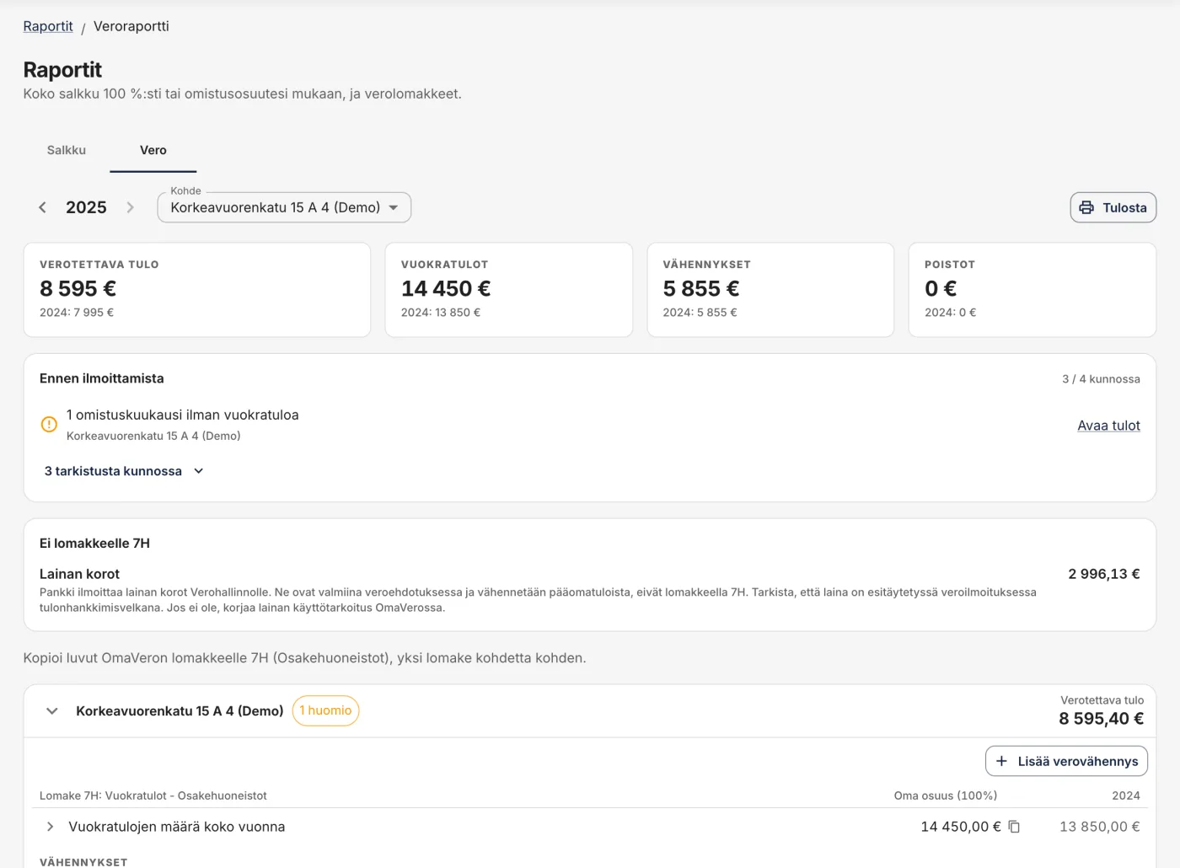Go to next year with right chevron
The height and width of the screenshot is (868, 1180).
click(130, 207)
